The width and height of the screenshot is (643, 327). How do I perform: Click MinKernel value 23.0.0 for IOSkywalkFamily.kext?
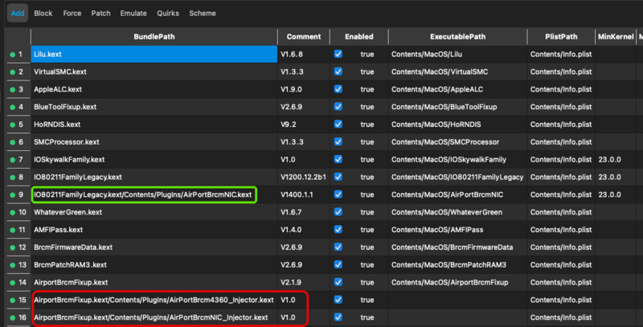point(616,159)
